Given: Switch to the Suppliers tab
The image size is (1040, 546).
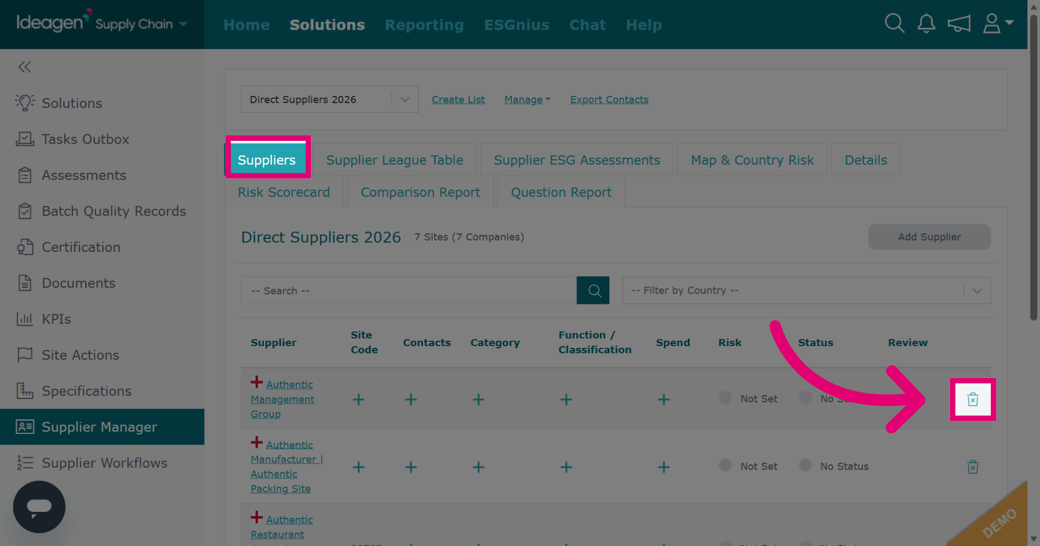Looking at the screenshot, I should pos(267,160).
